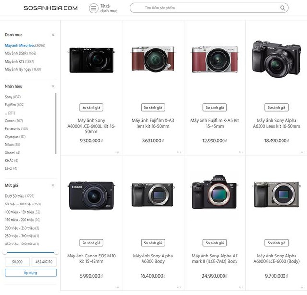Click the maximum price field 462.407.170
307x295 pixels.
tap(44, 262)
